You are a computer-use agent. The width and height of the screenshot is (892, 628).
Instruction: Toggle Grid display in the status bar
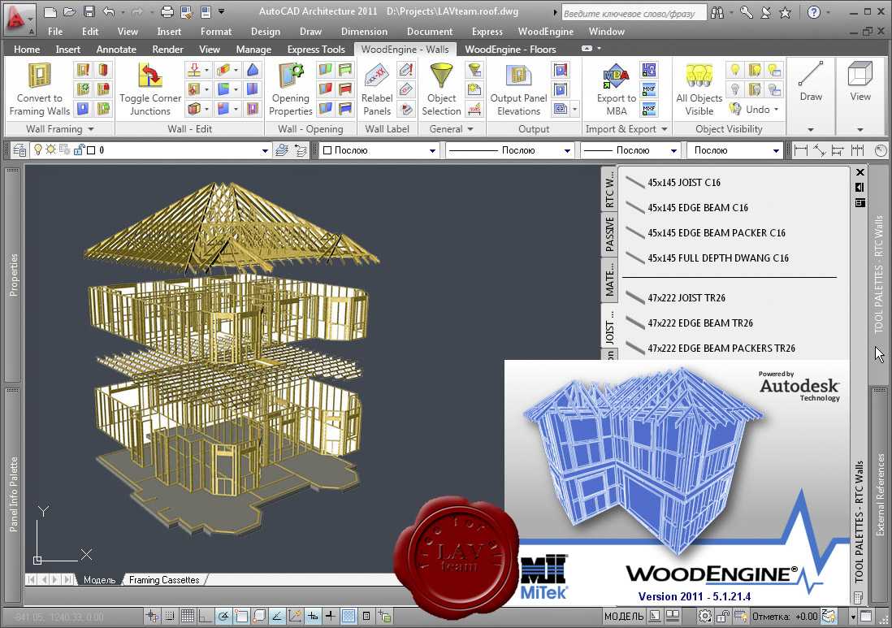click(x=187, y=616)
